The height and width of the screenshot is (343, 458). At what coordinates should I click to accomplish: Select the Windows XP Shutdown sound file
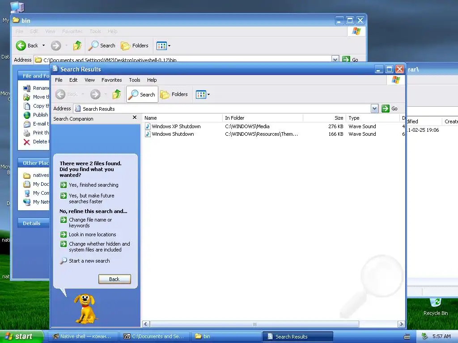pos(176,126)
